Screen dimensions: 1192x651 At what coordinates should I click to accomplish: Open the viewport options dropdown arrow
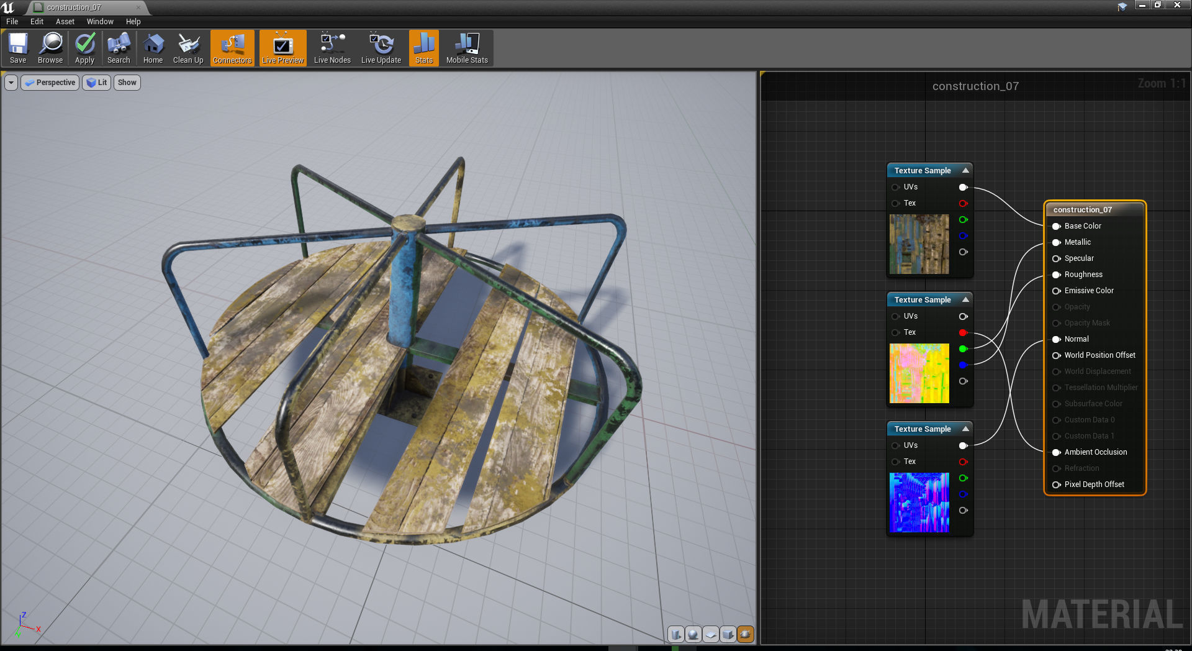[x=11, y=83]
